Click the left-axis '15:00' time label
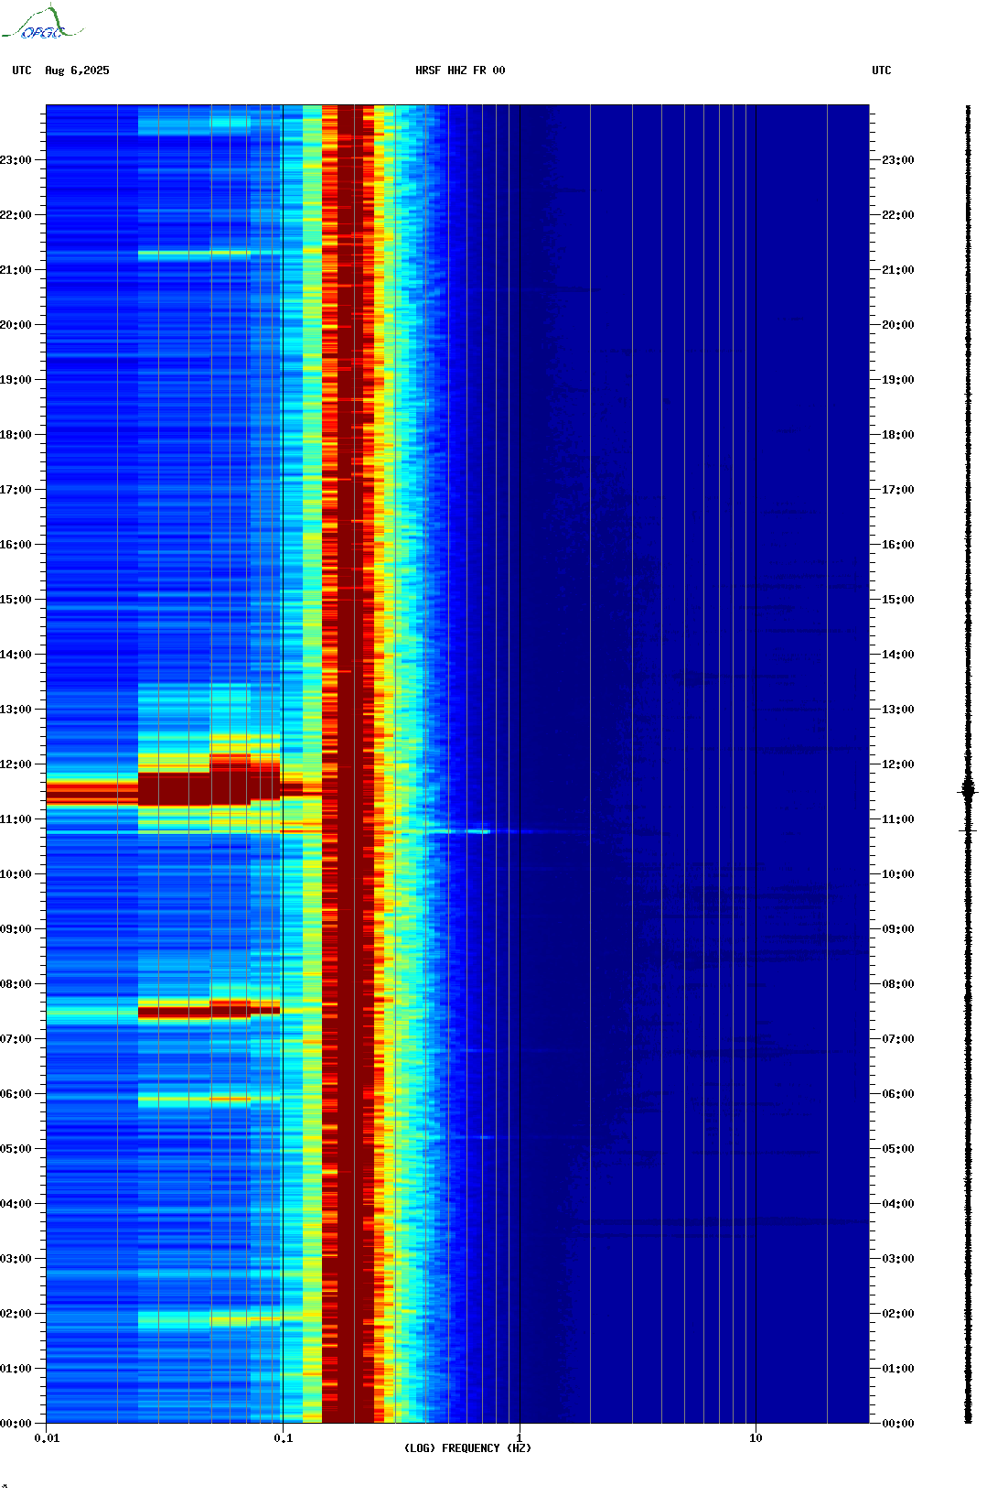1008x1496 pixels. [16, 600]
